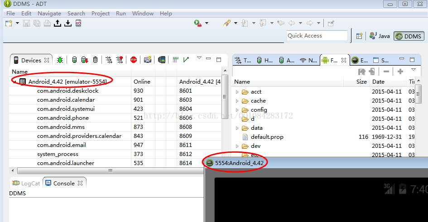The height and width of the screenshot is (222, 428).
Task: Click the DDMS perspective button
Action: pos(409,36)
